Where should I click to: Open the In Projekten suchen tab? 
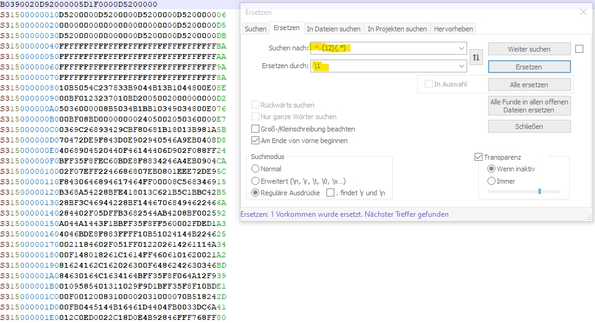point(397,29)
